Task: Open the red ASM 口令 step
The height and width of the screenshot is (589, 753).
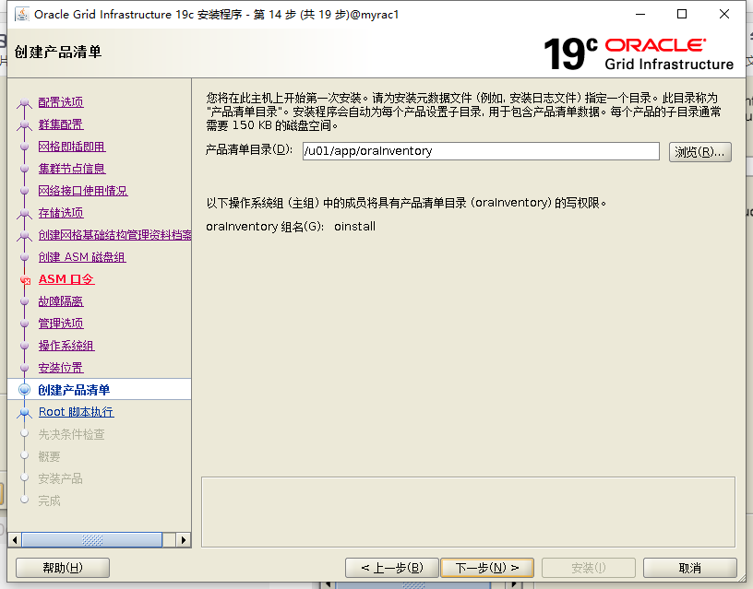Action: pyautogui.click(x=66, y=279)
